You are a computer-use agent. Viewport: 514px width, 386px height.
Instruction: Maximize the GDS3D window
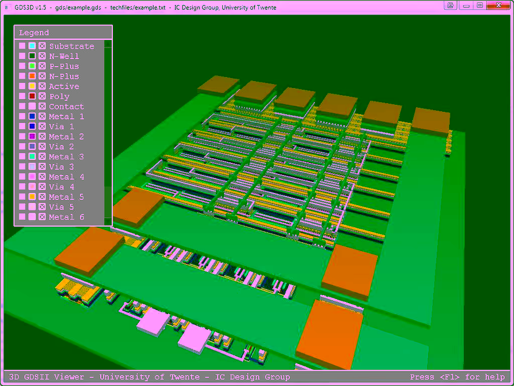[x=480, y=5]
